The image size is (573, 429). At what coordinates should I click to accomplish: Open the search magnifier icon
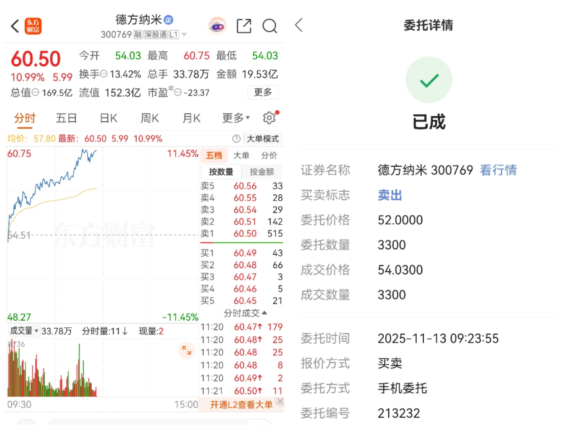[270, 26]
